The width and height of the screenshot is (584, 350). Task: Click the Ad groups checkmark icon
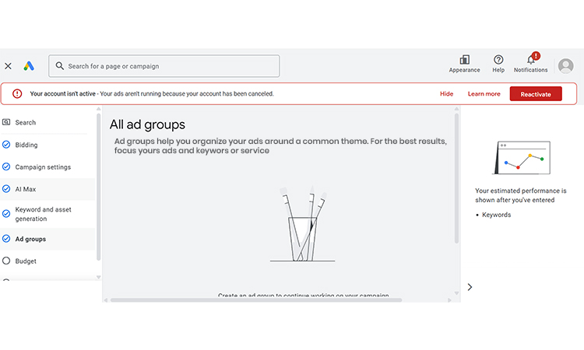6,239
